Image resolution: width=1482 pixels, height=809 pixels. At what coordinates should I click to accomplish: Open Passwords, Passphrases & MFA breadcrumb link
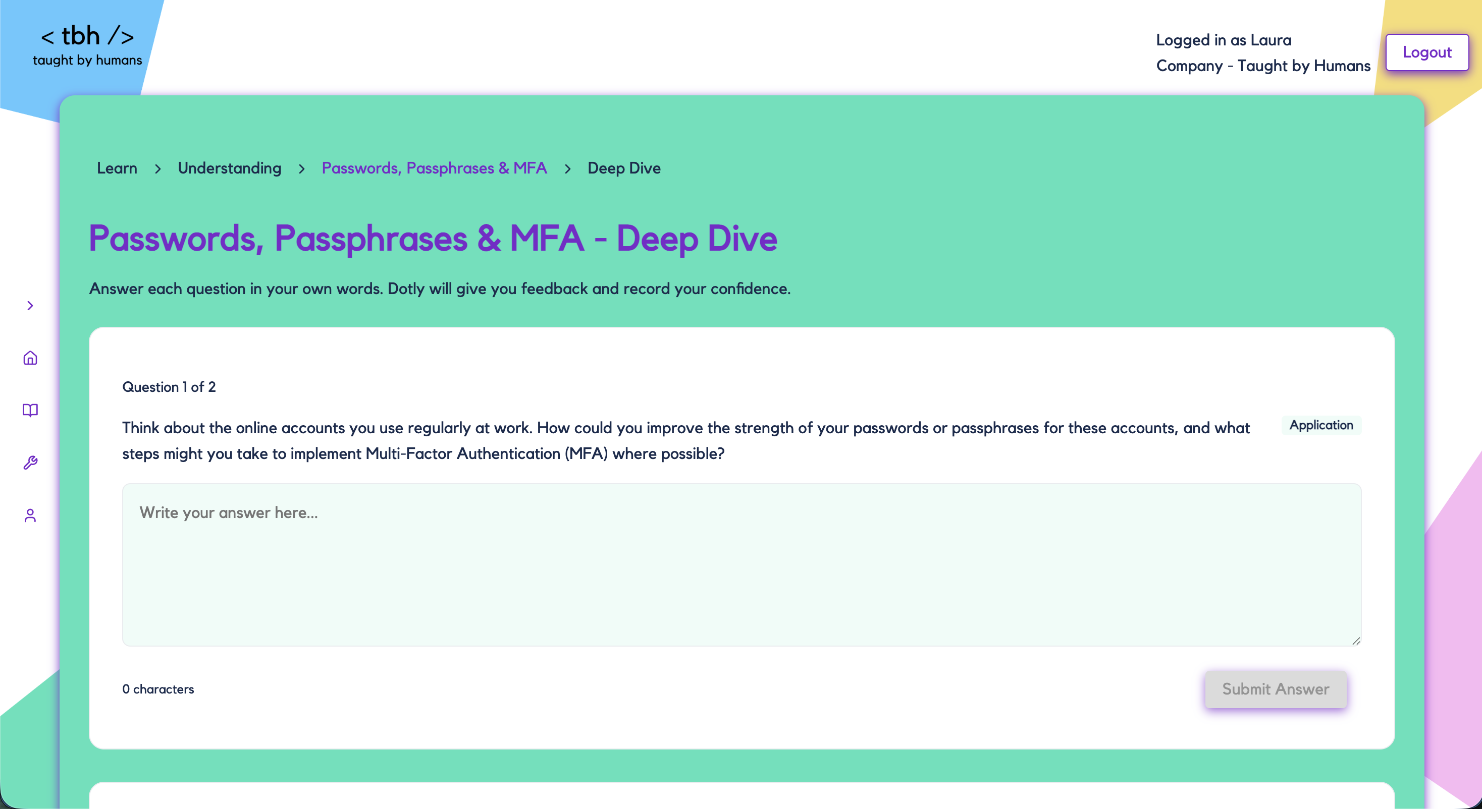coord(435,168)
